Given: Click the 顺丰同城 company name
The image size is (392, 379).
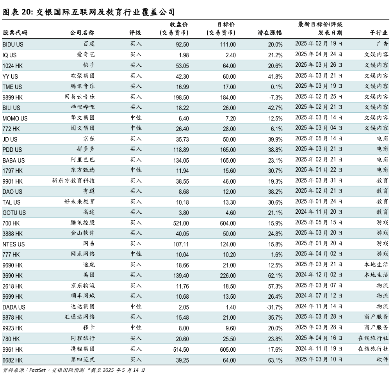Looking at the screenshot, I should pos(82,296).
